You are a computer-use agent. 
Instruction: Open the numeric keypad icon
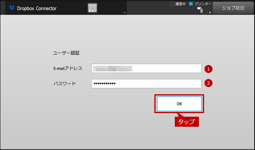coord(92,8)
